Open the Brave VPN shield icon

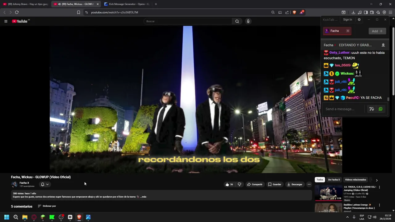point(384,12)
